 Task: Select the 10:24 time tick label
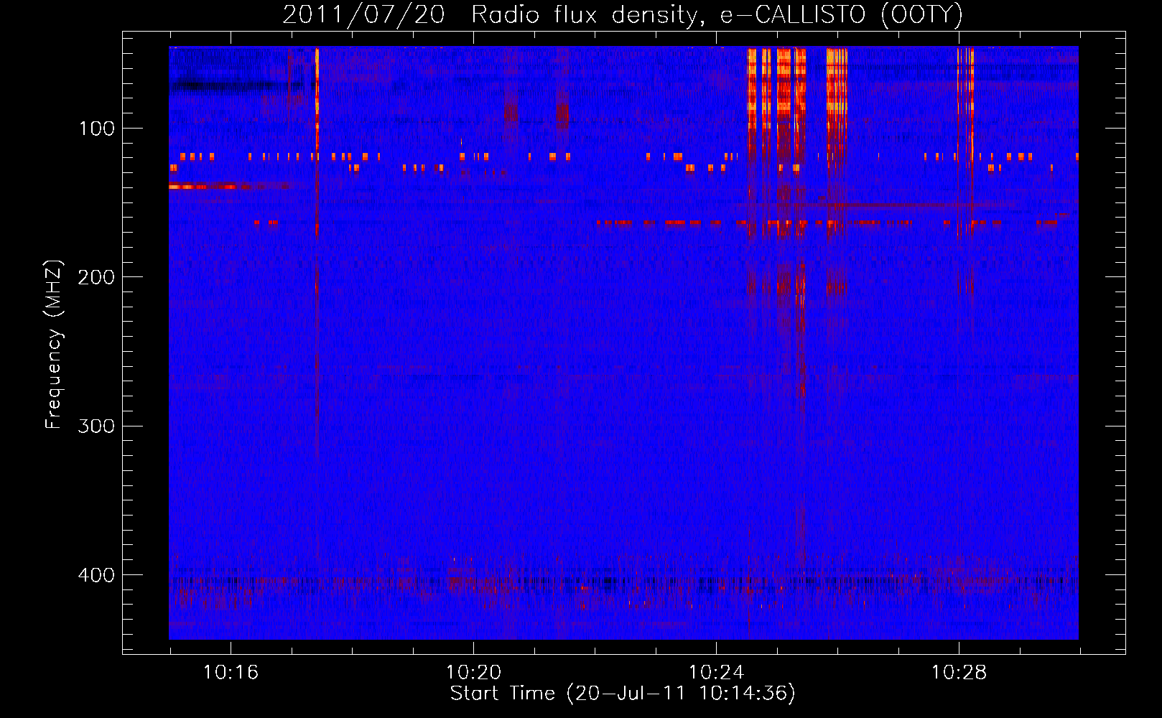click(716, 673)
